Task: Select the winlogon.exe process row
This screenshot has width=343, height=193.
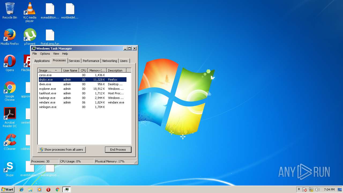Action: point(82,107)
